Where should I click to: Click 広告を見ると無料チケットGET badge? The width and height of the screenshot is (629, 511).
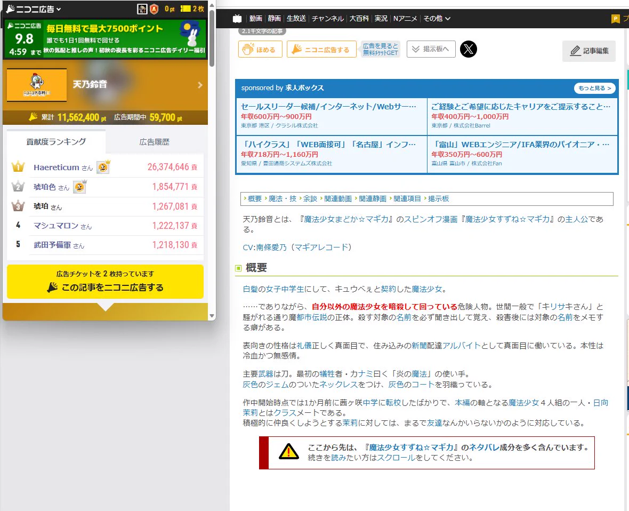(380, 50)
